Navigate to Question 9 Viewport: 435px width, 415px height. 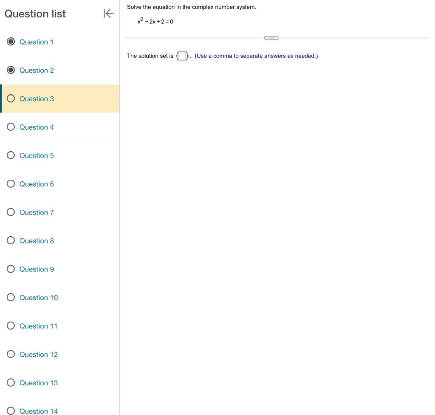[x=37, y=269]
